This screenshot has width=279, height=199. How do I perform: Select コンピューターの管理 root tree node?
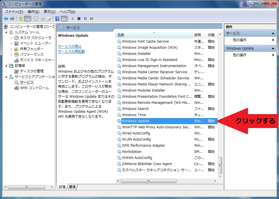[32, 27]
